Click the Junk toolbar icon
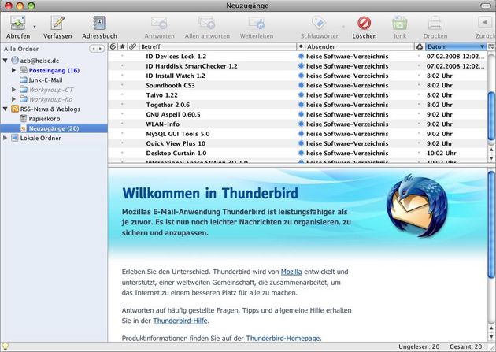 point(399,23)
